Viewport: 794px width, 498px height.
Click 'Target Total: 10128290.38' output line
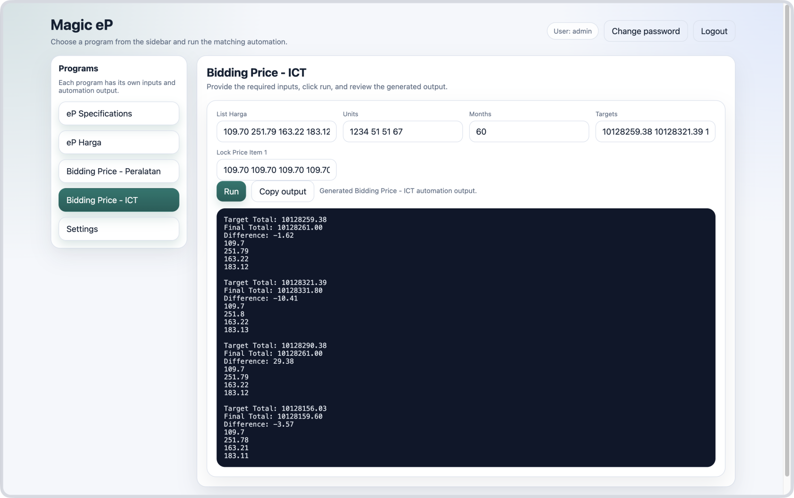click(x=275, y=346)
